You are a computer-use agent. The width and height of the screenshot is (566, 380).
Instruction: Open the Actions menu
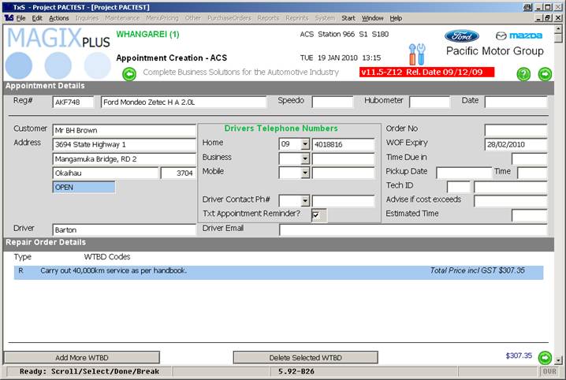point(58,17)
